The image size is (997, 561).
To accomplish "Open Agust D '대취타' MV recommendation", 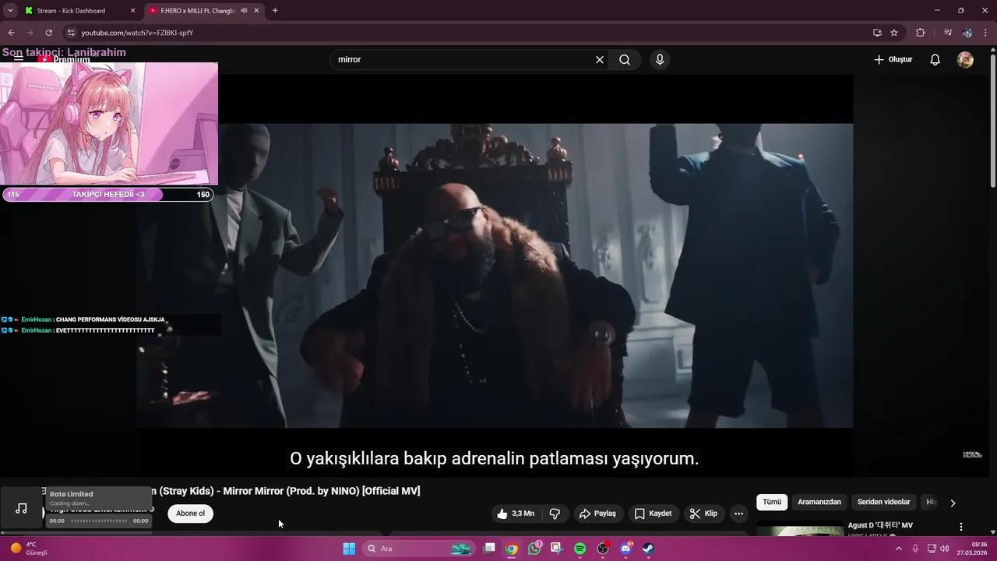I will [x=880, y=526].
